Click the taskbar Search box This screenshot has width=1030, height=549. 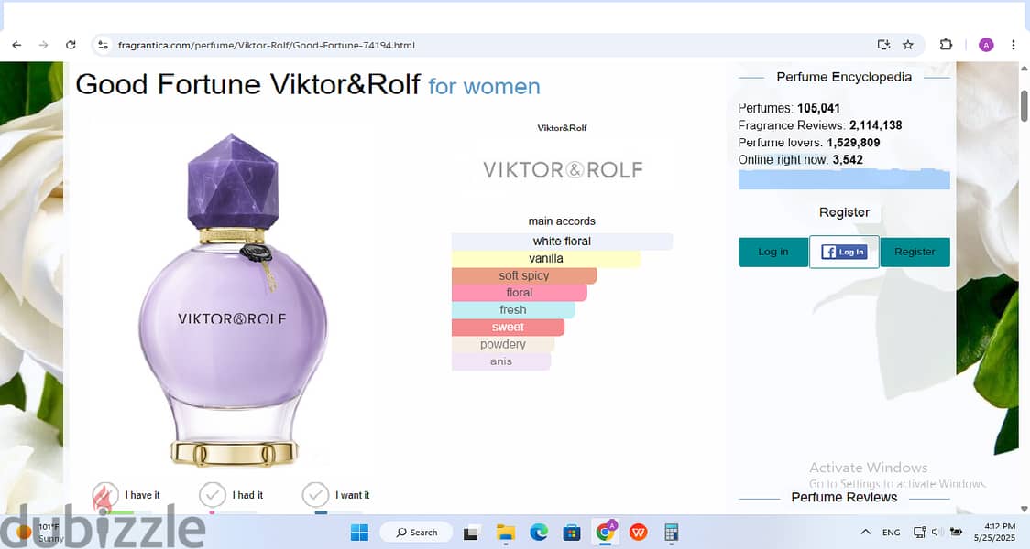tap(416, 533)
